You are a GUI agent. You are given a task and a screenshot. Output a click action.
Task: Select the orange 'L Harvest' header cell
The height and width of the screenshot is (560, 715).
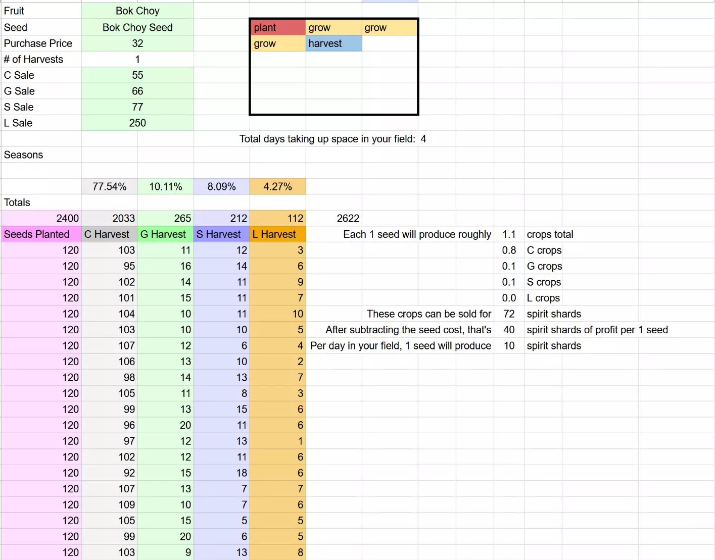277,234
